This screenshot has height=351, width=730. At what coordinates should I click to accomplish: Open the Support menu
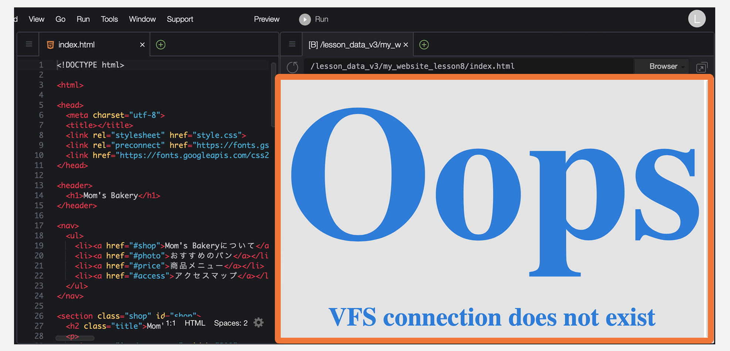pyautogui.click(x=180, y=19)
